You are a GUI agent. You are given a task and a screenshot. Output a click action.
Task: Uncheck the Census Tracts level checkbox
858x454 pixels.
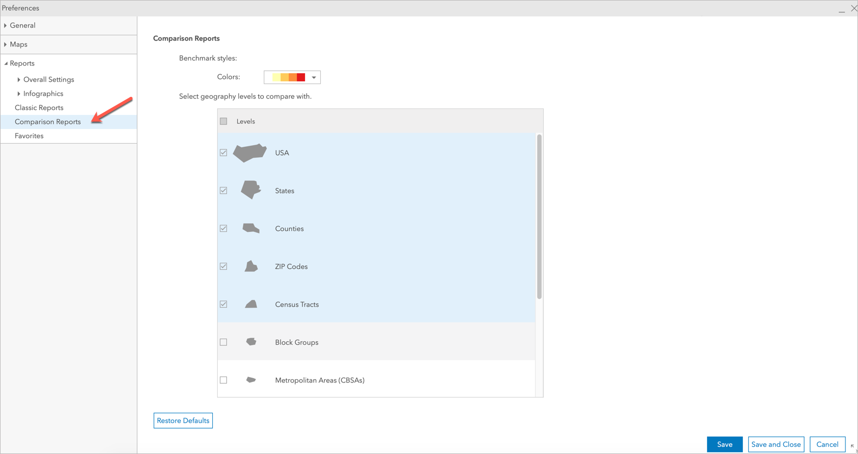click(224, 304)
